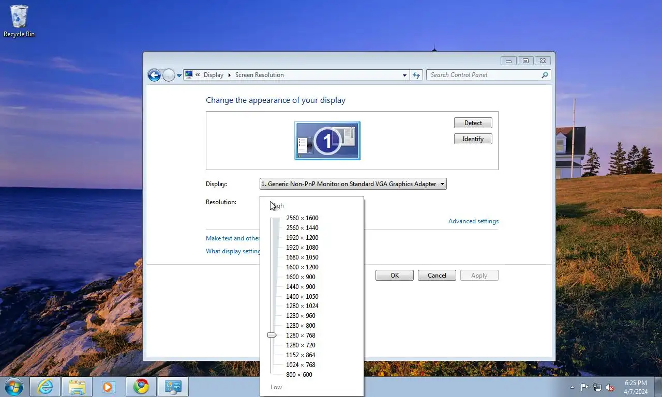Image resolution: width=662 pixels, height=397 pixels.
Task: Choose 1280 × 960 resolution
Action: pos(300,316)
